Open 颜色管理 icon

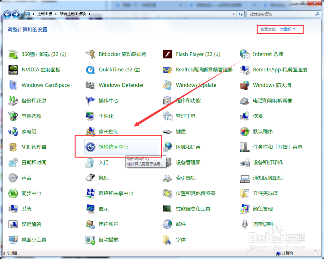pyautogui.click(x=244, y=209)
